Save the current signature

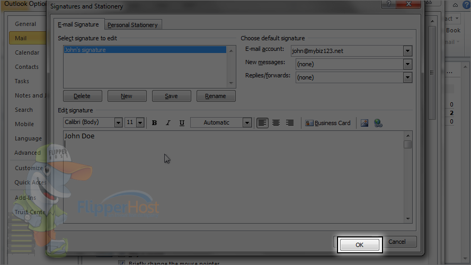point(171,96)
